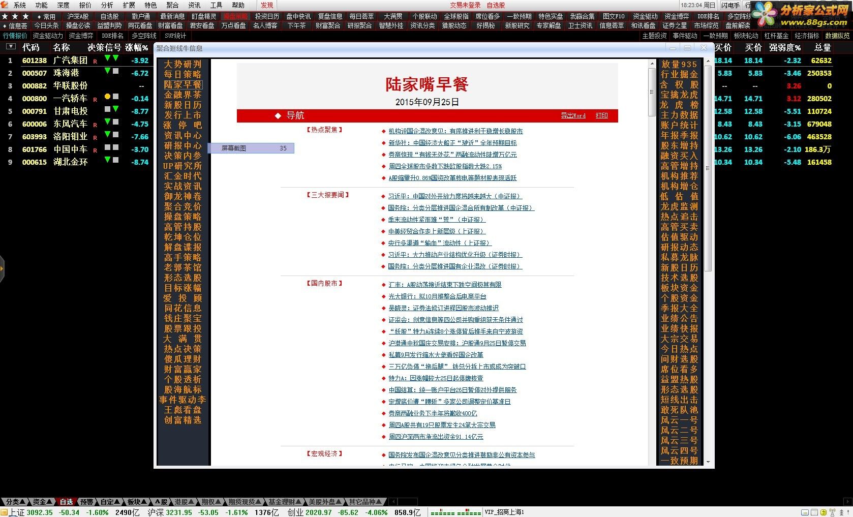The width and height of the screenshot is (853, 517).
Task: Open the 聚合 menu
Action: 172,5
